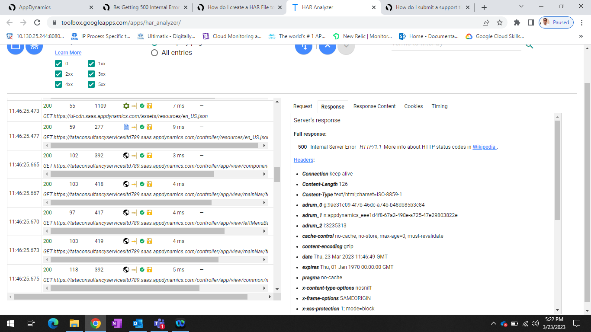This screenshot has height=332, width=591.
Task: Click the blue sort arrows button
Action: (x=304, y=46)
